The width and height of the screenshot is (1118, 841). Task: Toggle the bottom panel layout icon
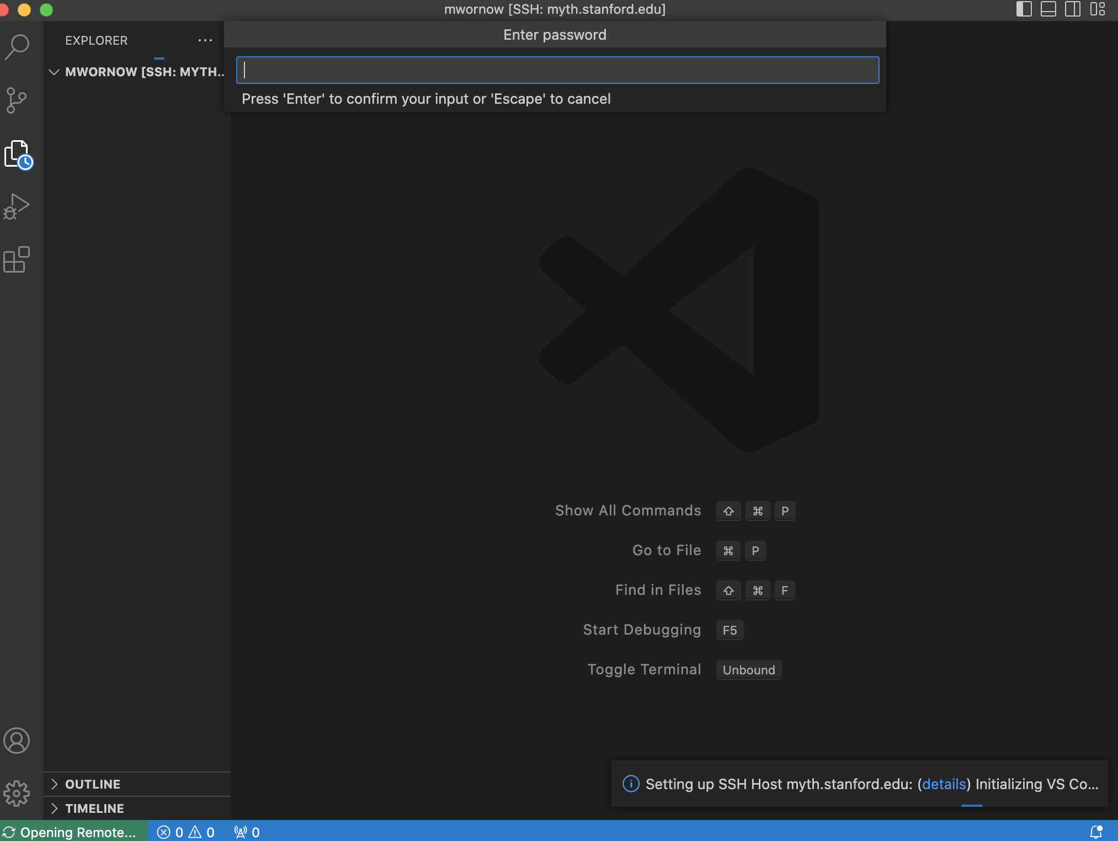click(1048, 9)
